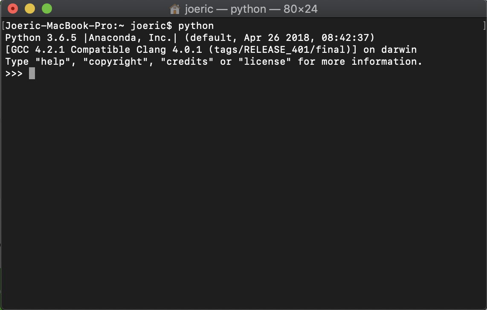487x310 pixels.
Task: Close the Terminal window with red button
Action: pyautogui.click(x=13, y=9)
